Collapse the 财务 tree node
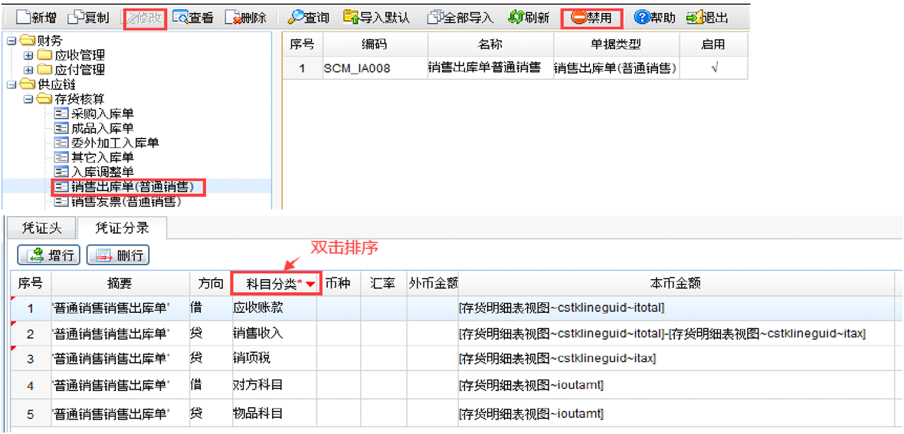 point(10,41)
